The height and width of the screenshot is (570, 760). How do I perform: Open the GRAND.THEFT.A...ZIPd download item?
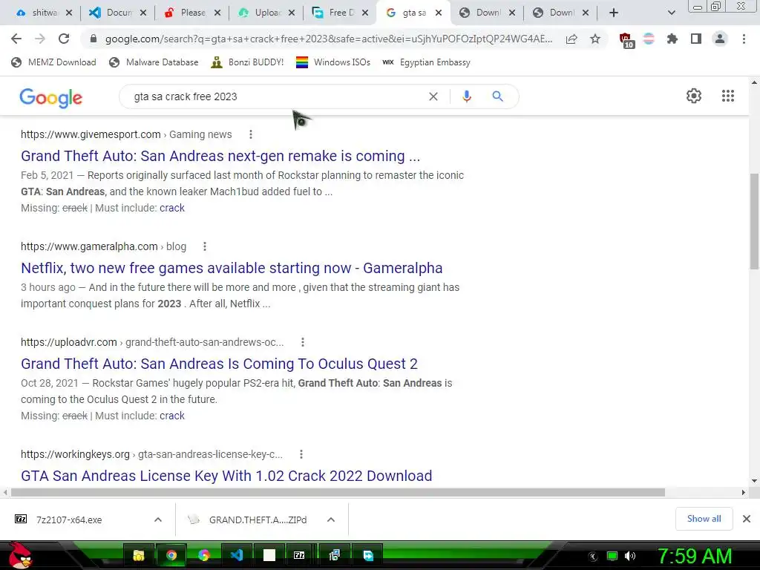pyautogui.click(x=258, y=520)
